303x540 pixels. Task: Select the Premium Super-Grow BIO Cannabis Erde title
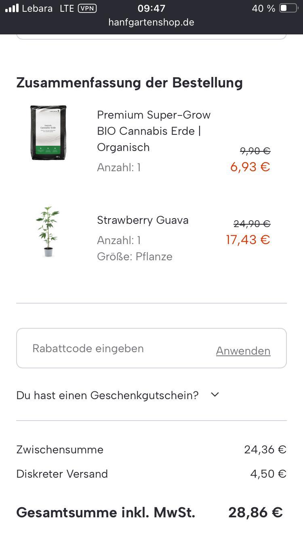[154, 131]
